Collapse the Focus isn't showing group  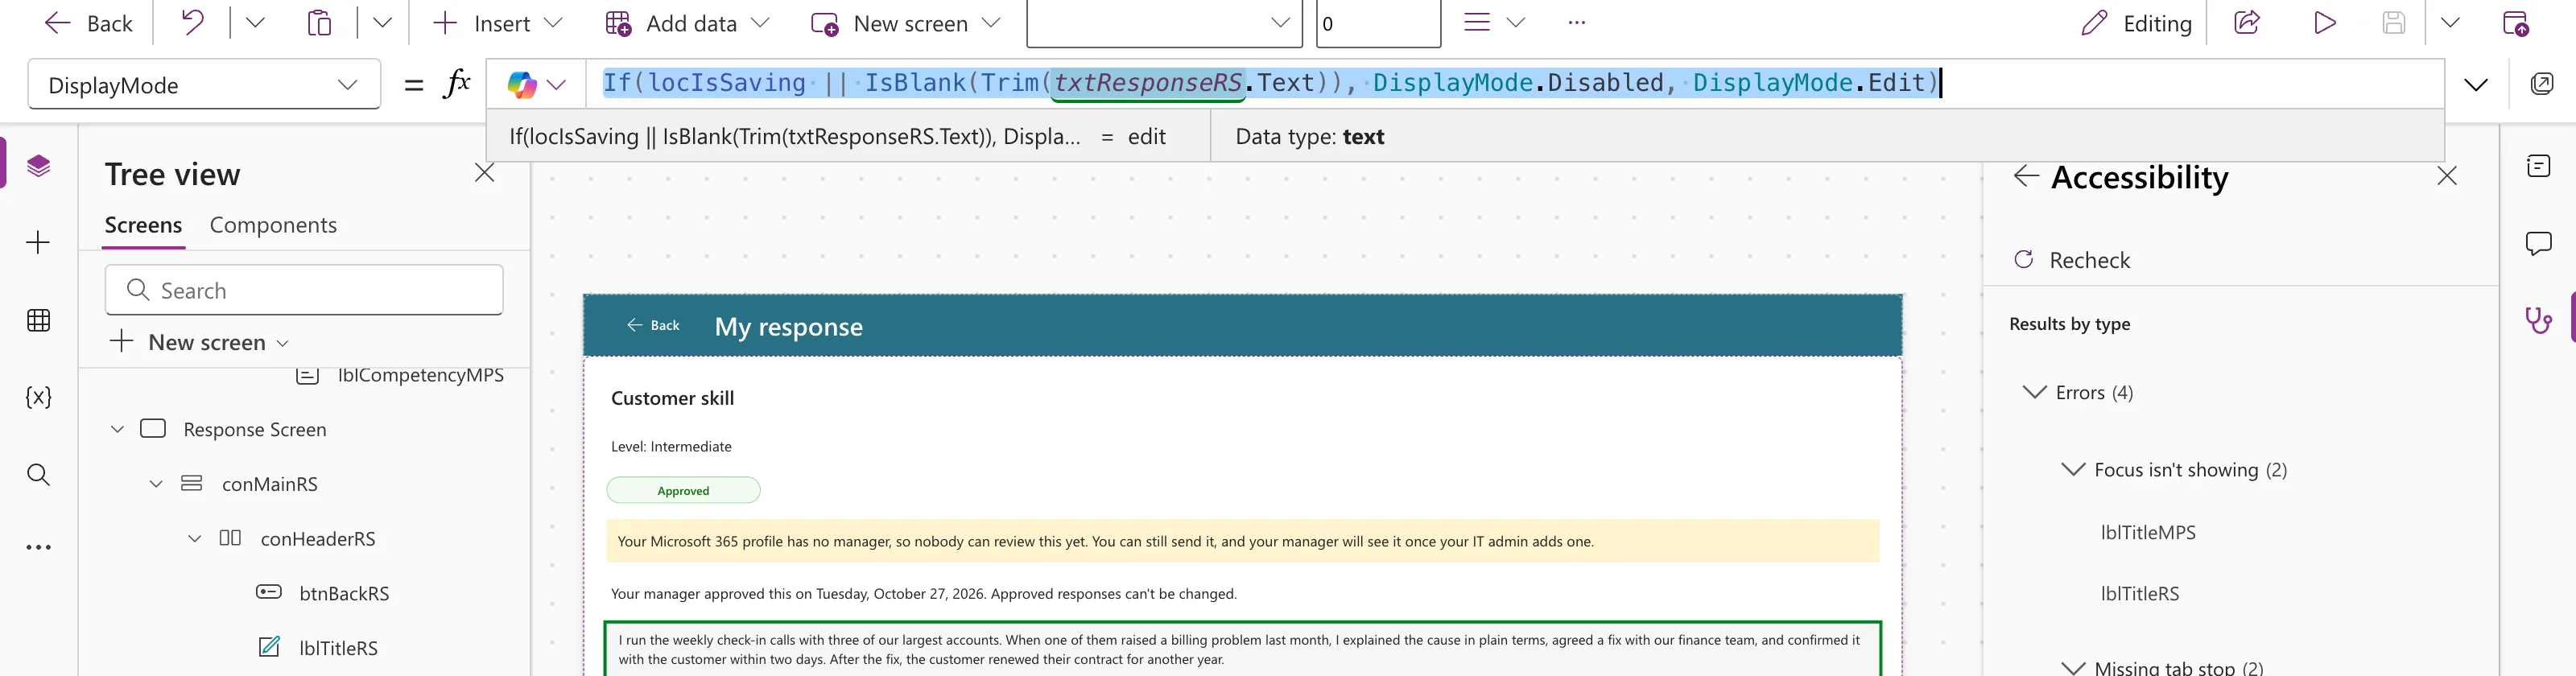pyautogui.click(x=2073, y=469)
